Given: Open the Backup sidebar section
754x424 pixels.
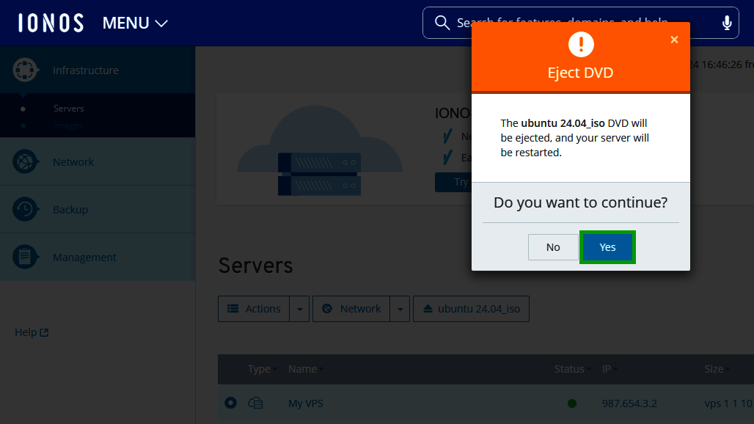Looking at the screenshot, I should click(x=70, y=210).
